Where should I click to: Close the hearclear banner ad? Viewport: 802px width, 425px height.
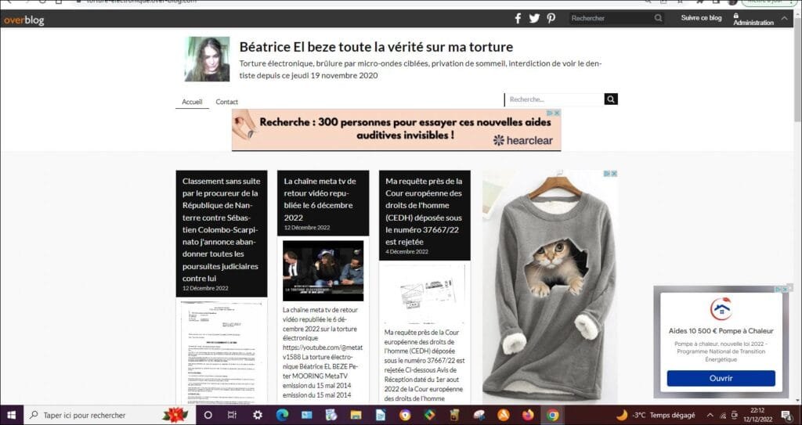point(558,113)
